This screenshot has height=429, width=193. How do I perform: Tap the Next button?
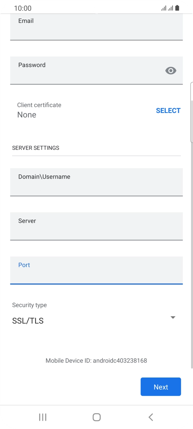(161, 387)
